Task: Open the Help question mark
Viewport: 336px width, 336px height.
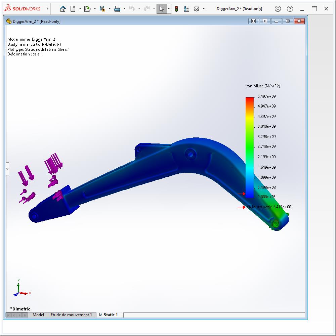Action: (x=290, y=9)
